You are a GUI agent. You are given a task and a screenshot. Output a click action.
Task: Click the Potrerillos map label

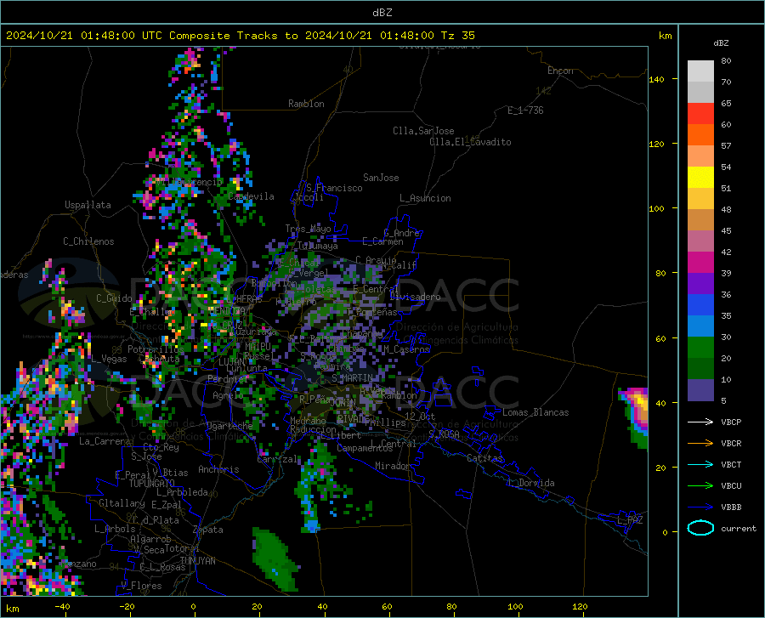point(156,349)
